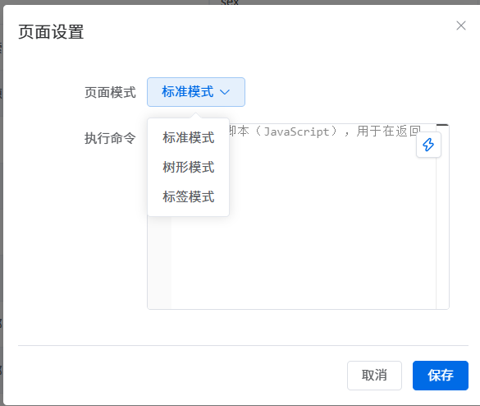Click the 取消 button
480x406 pixels.
[374, 376]
